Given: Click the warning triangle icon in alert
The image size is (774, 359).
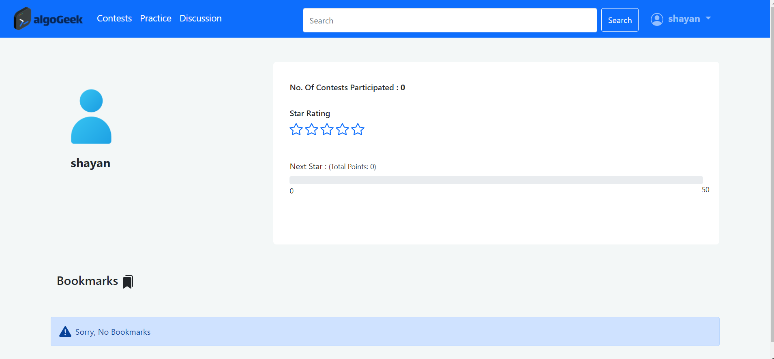Looking at the screenshot, I should point(65,332).
